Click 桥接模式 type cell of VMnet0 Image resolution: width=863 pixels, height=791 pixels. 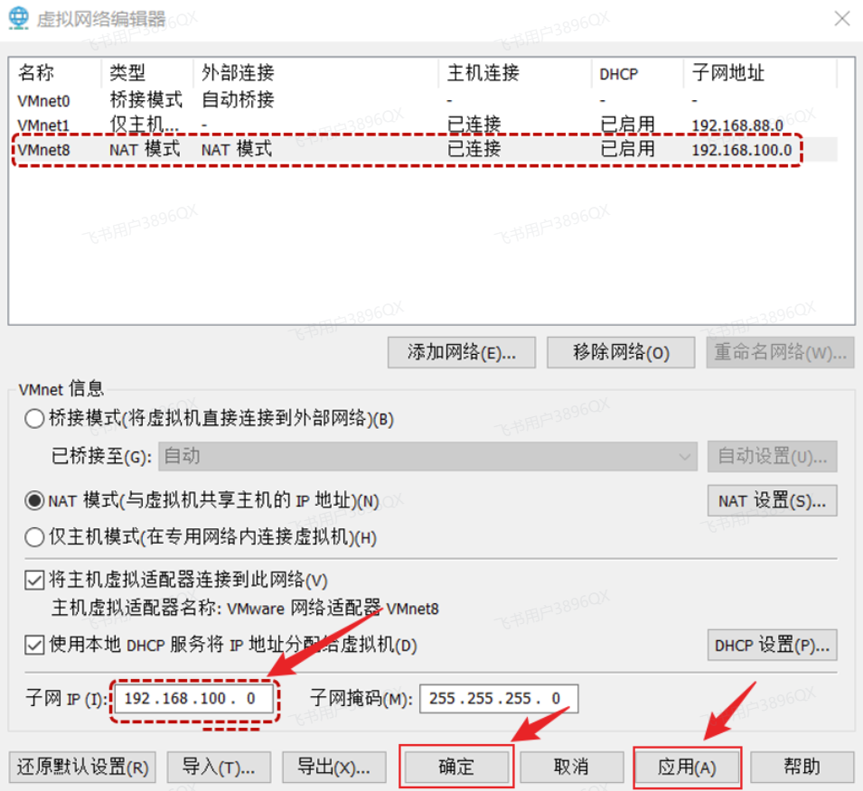point(145,100)
